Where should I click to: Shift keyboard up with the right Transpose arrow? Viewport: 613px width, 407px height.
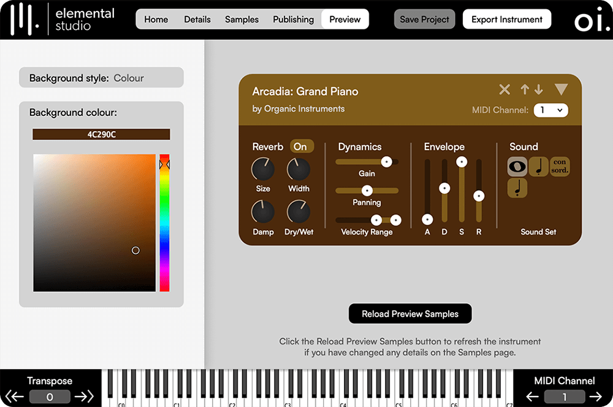[84, 397]
